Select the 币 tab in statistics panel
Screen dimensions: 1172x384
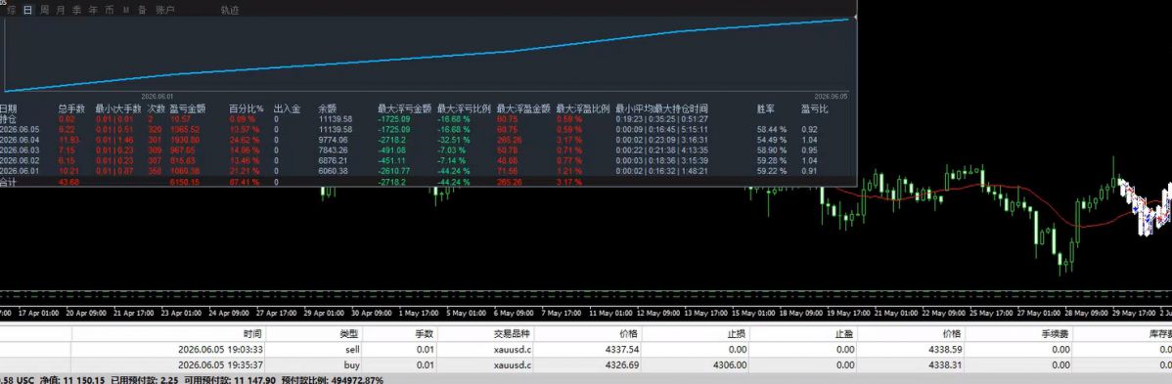point(110,11)
